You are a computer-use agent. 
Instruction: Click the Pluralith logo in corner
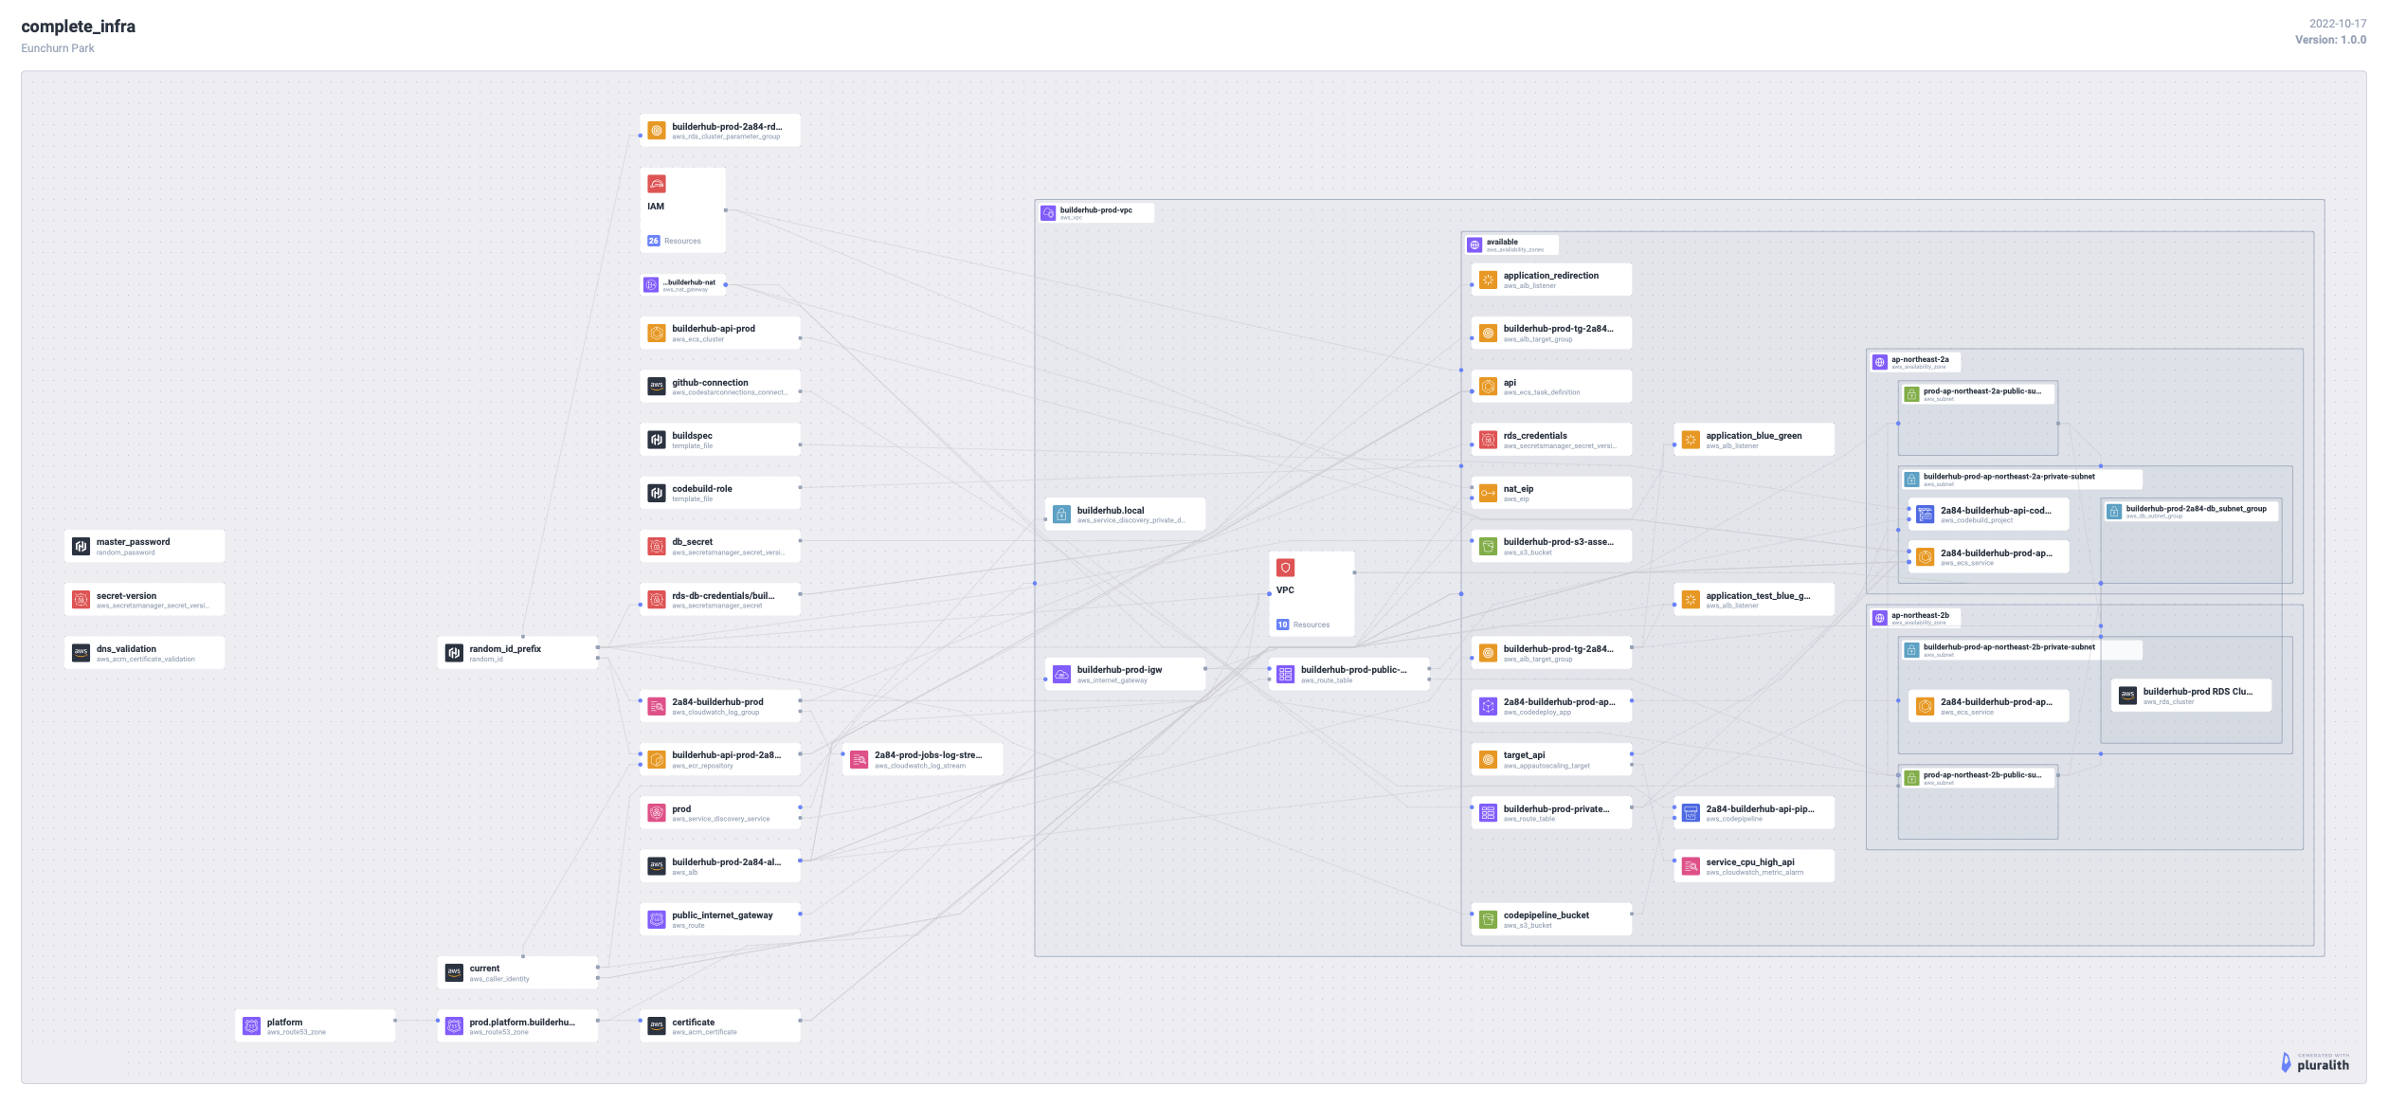tap(2314, 1062)
